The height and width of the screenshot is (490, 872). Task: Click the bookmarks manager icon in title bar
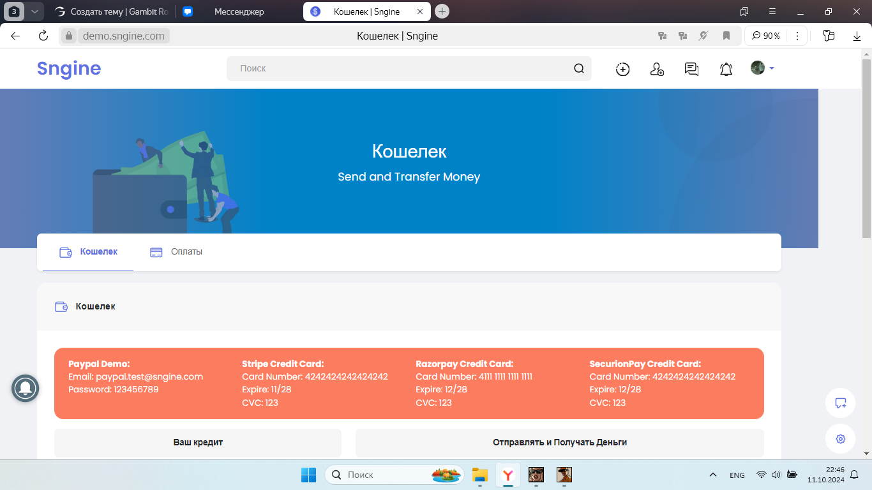744,11
